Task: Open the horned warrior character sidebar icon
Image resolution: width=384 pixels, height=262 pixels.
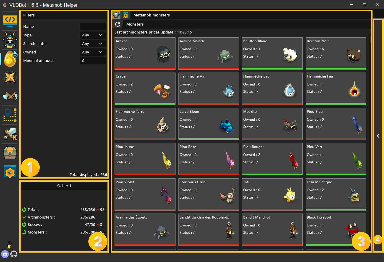Action: tap(10, 40)
